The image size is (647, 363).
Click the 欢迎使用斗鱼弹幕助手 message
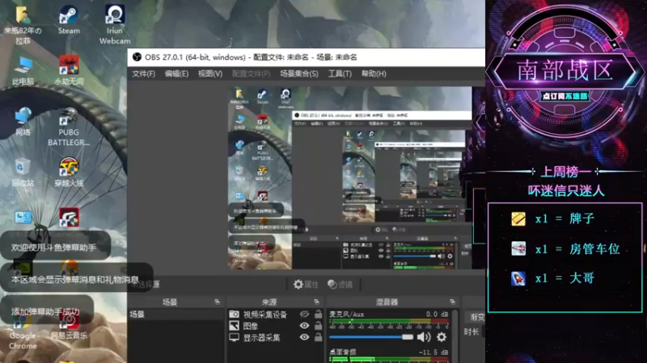coord(55,248)
